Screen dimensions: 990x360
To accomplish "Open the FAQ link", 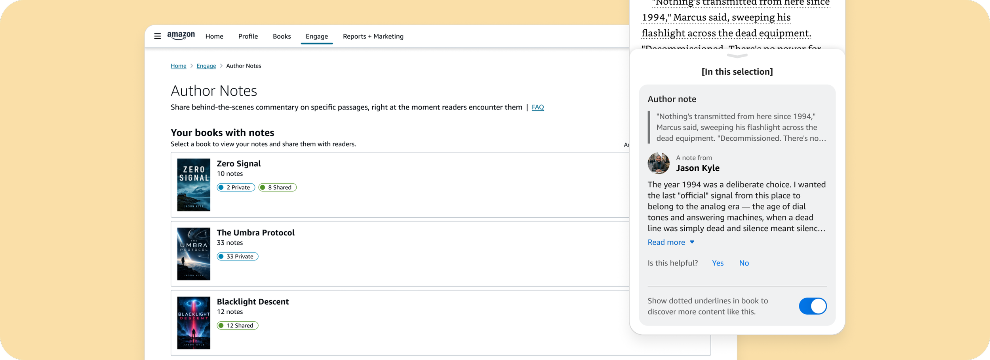I will coord(538,107).
